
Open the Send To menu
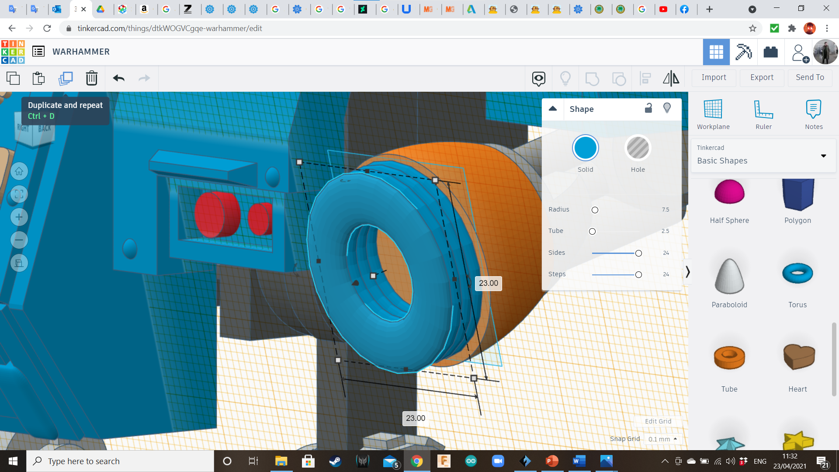[809, 77]
